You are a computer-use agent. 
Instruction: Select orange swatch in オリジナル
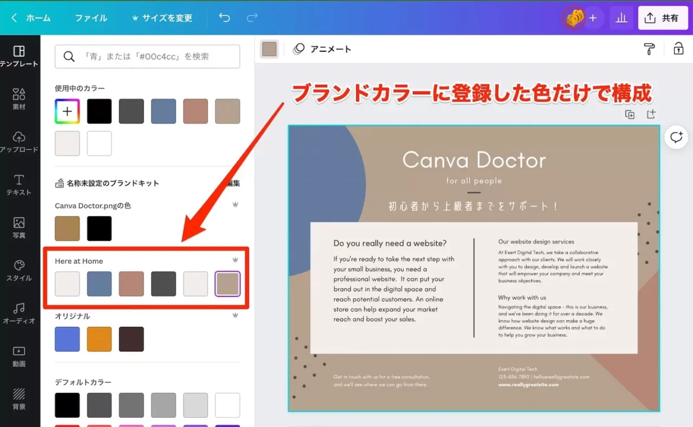tap(99, 339)
